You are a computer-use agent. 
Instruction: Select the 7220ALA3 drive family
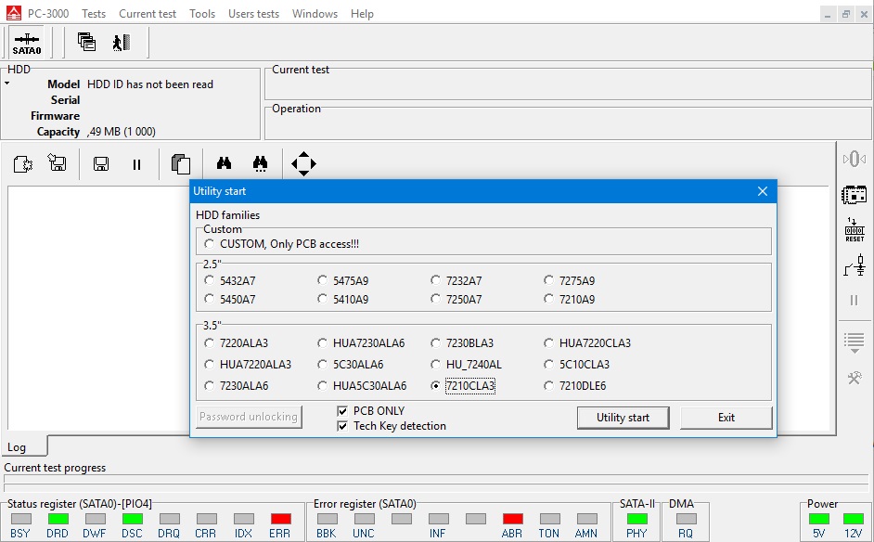pos(210,343)
